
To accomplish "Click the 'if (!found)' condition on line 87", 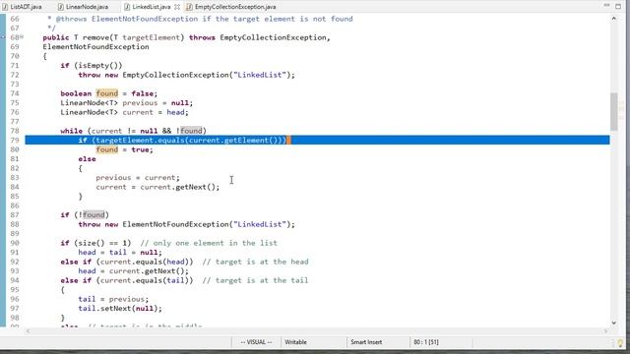I will click(85, 214).
